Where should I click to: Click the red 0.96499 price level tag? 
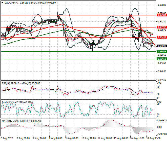click(x=161, y=37)
